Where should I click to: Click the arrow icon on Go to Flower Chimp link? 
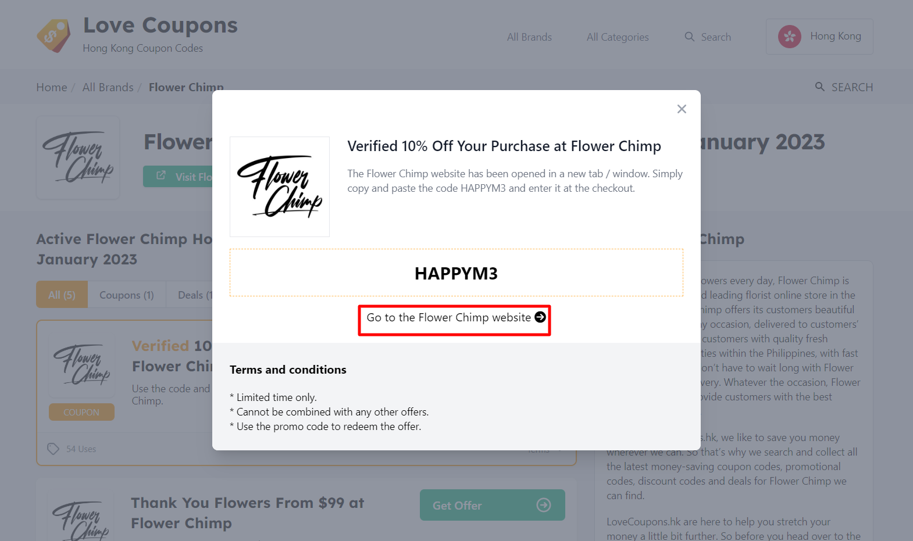coord(538,317)
